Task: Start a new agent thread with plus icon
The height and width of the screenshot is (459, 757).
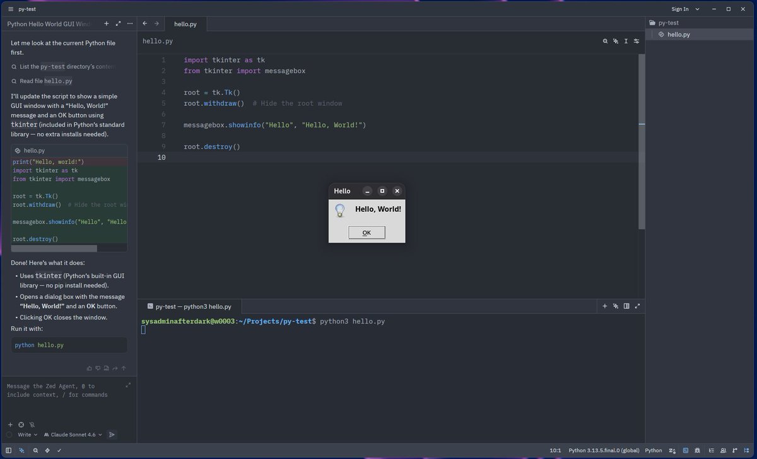Action: (107, 23)
